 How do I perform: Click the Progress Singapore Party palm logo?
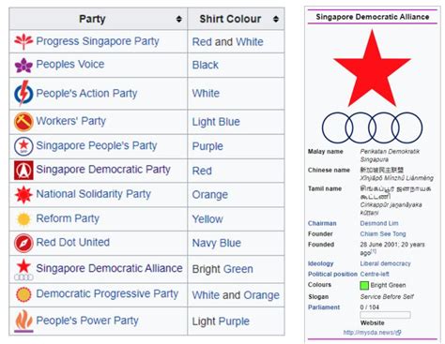point(23,41)
